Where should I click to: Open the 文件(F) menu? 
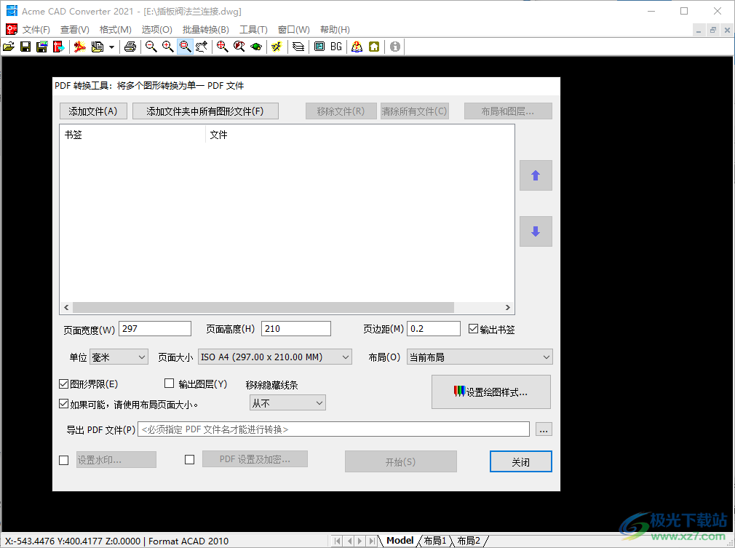[36, 30]
